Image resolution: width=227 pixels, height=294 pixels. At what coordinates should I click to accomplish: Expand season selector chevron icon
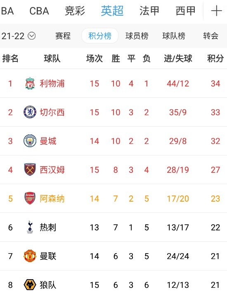click(32, 35)
